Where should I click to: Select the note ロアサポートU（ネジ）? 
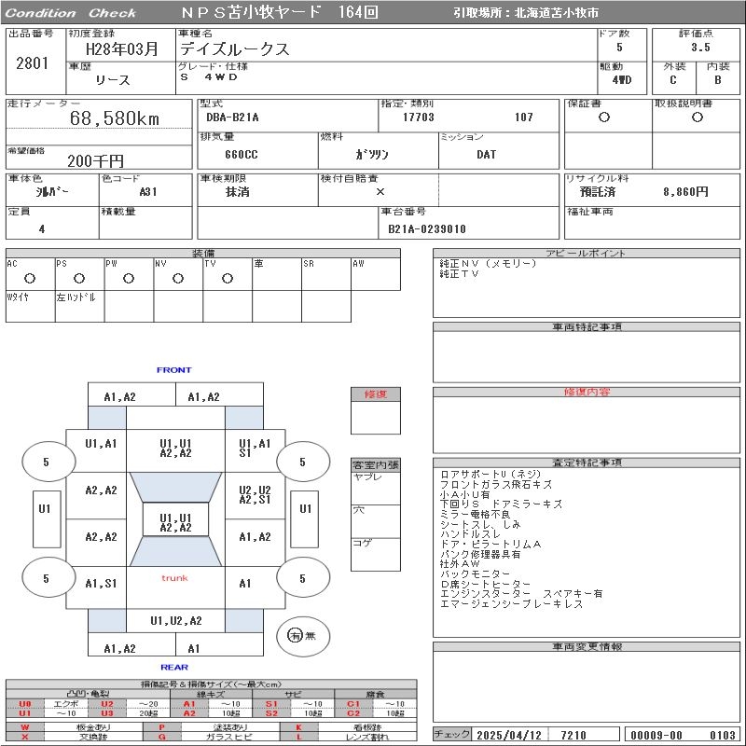click(490, 475)
